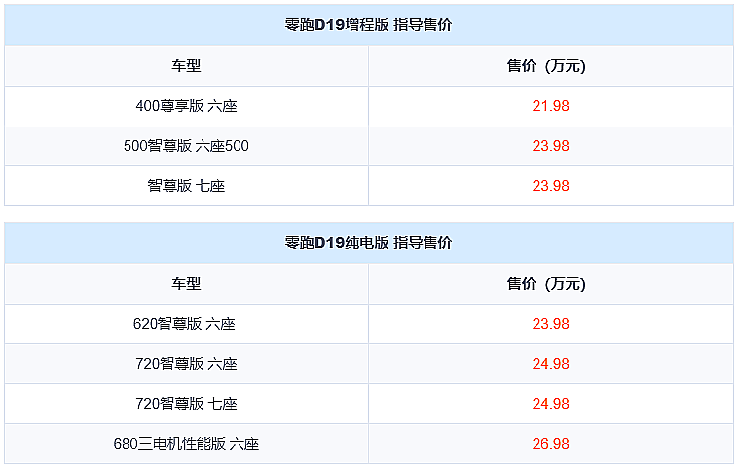Click the price for 500智尊版 六座500
This screenshot has width=739, height=468.
pyautogui.click(x=550, y=146)
